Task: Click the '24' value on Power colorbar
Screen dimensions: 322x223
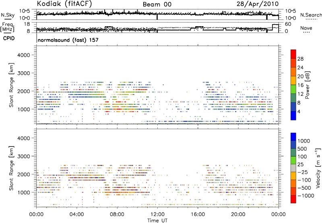Action: coord(300,68)
